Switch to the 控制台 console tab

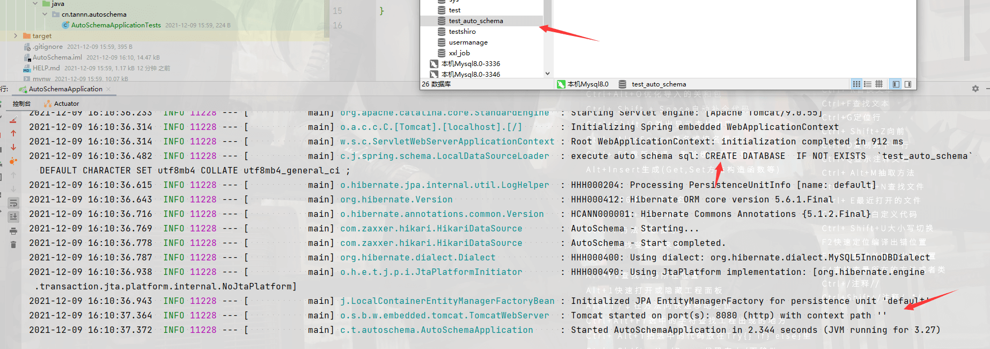21,104
